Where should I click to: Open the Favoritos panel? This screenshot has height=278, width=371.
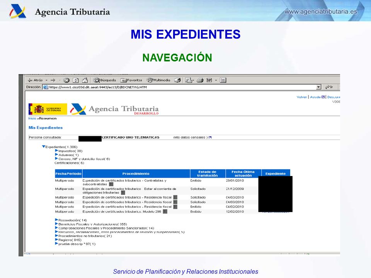coord(131,80)
